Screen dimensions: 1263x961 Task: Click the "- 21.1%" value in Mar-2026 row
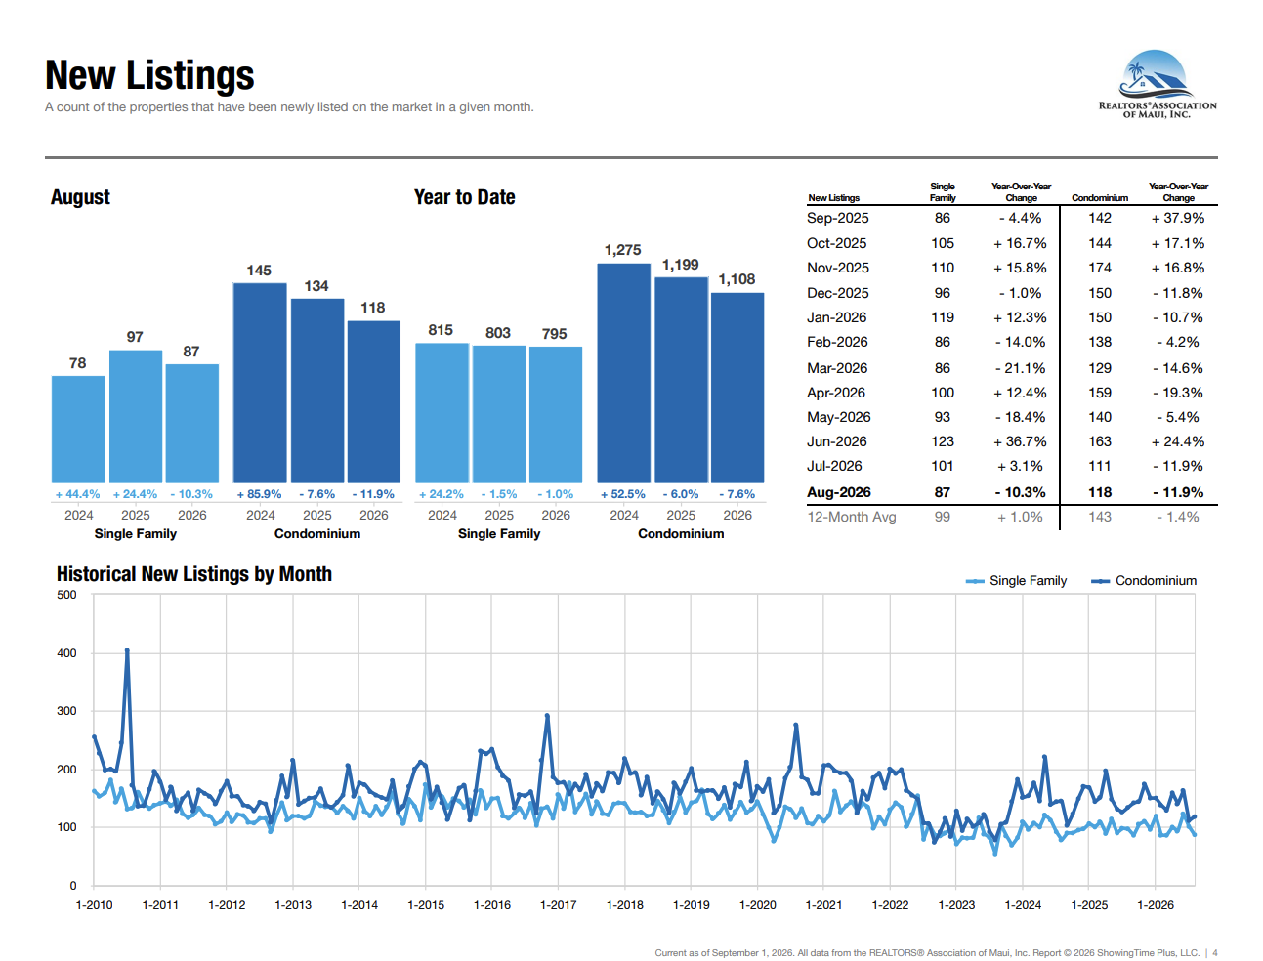click(x=1020, y=368)
